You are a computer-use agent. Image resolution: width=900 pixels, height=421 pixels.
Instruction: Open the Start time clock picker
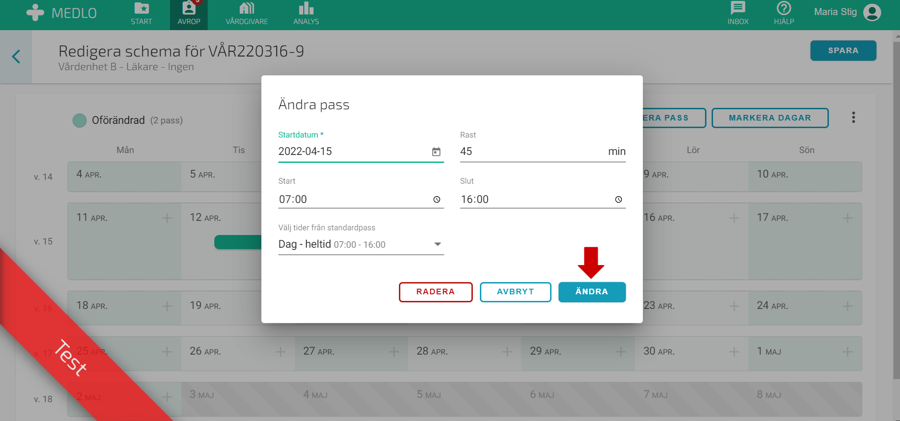[437, 200]
